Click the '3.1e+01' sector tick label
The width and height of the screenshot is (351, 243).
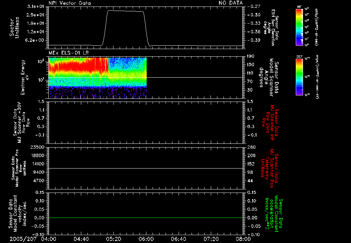36,7
